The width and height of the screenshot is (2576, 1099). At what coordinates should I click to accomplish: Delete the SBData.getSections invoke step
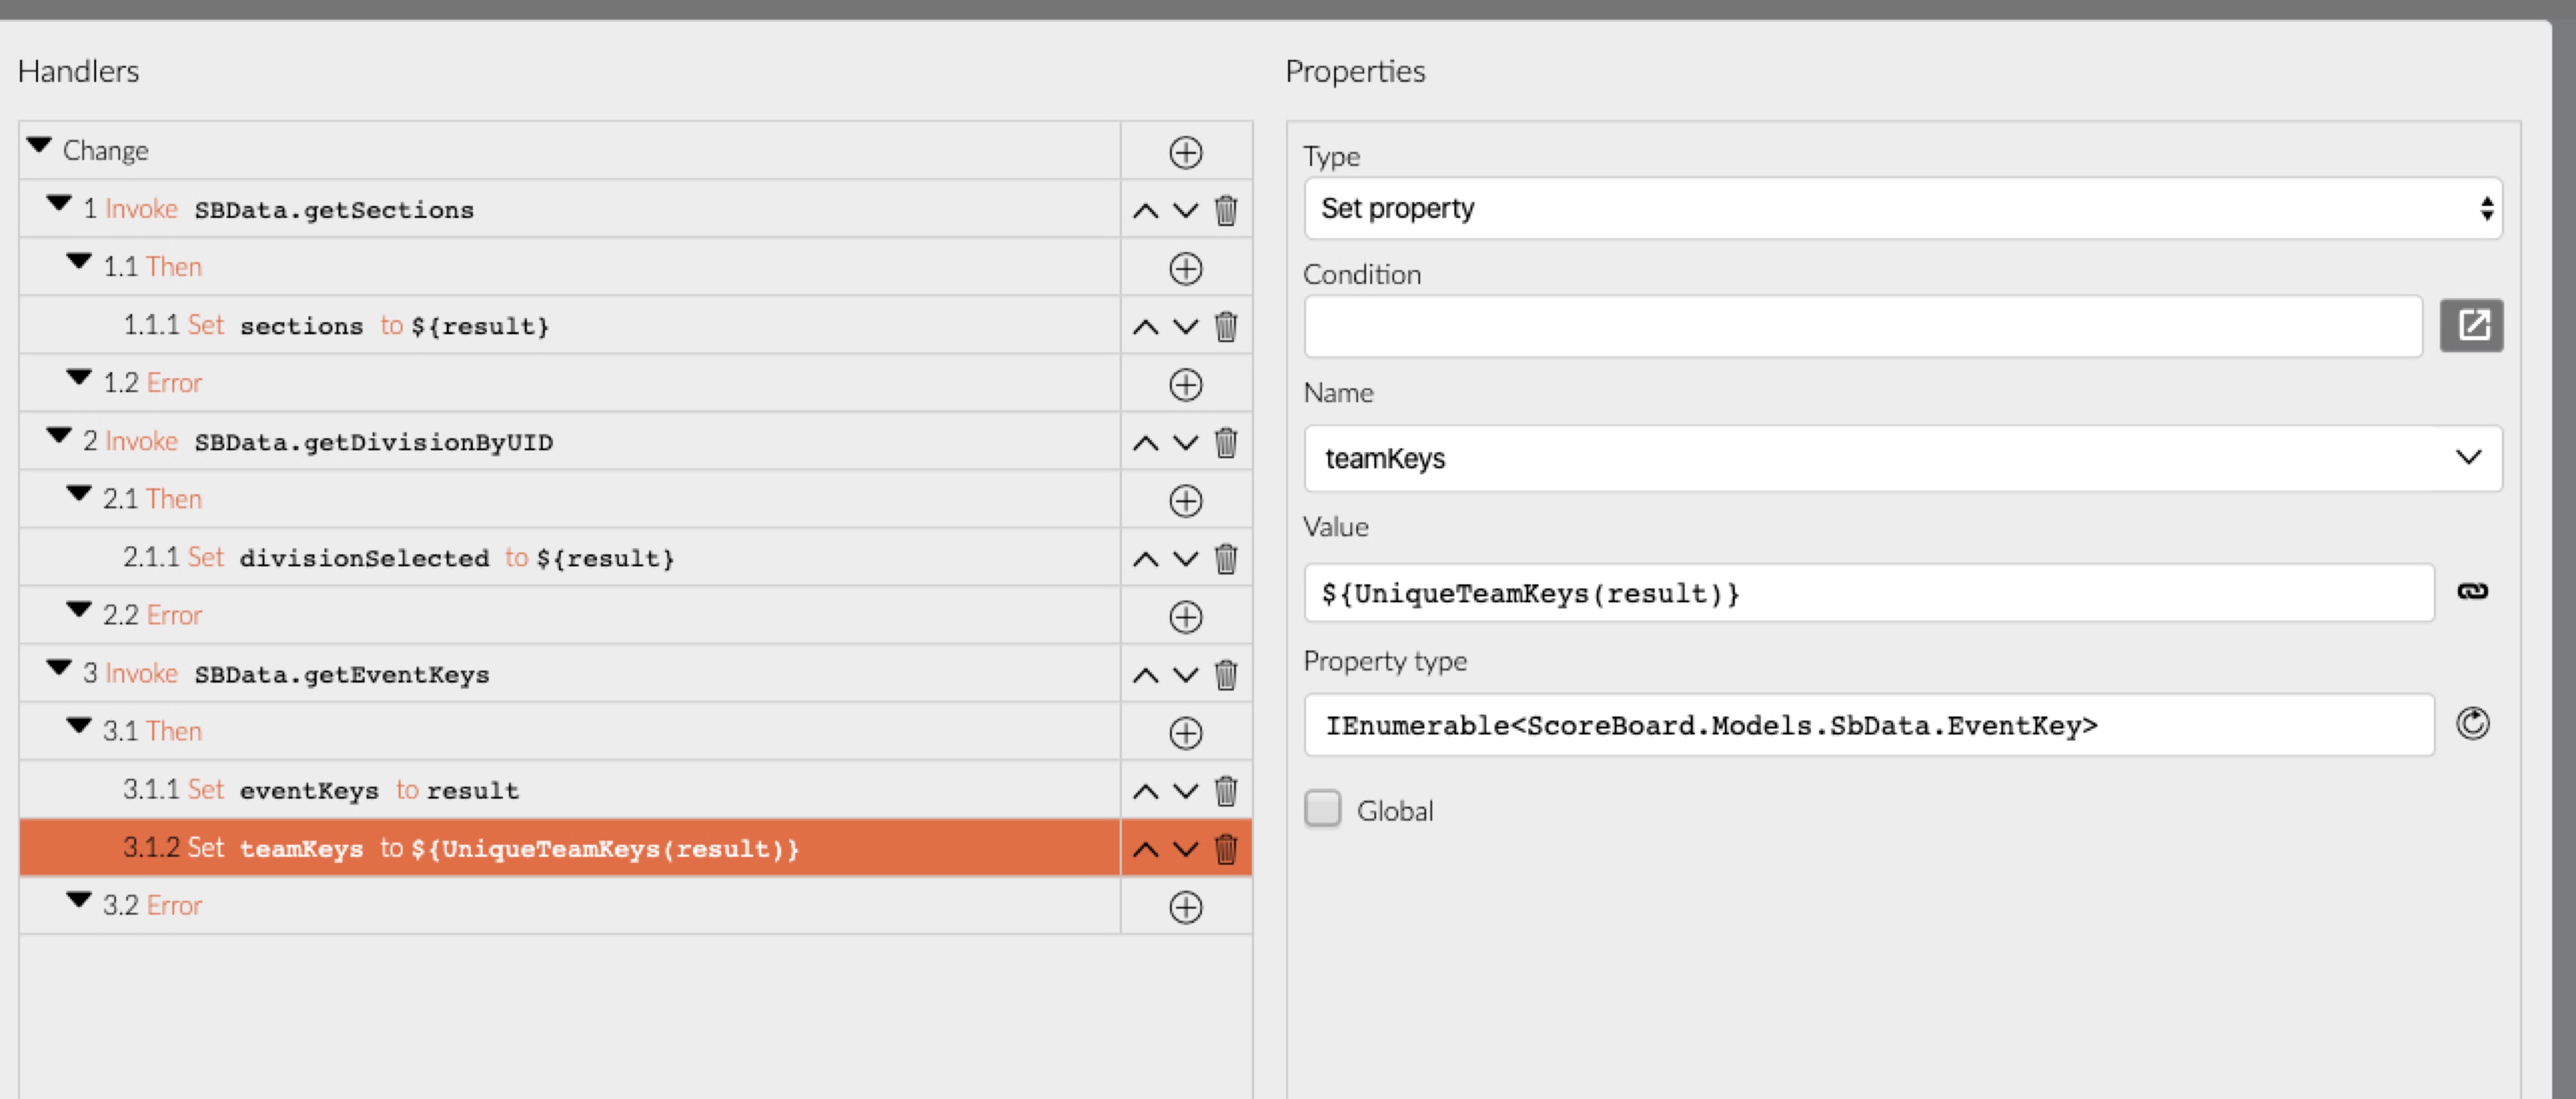1226,210
